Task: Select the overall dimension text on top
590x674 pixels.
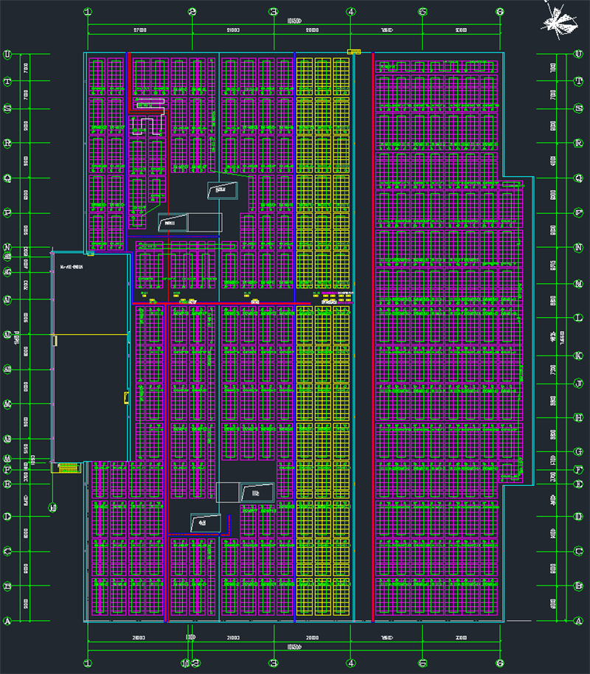Action: coord(293,21)
